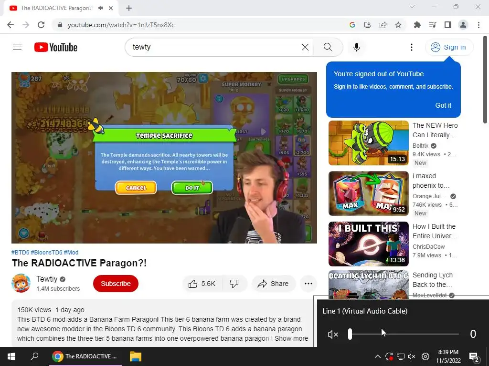The width and height of the screenshot is (489, 366).
Task: Toggle Chrome side panel icon
Action: pyautogui.click(x=448, y=25)
